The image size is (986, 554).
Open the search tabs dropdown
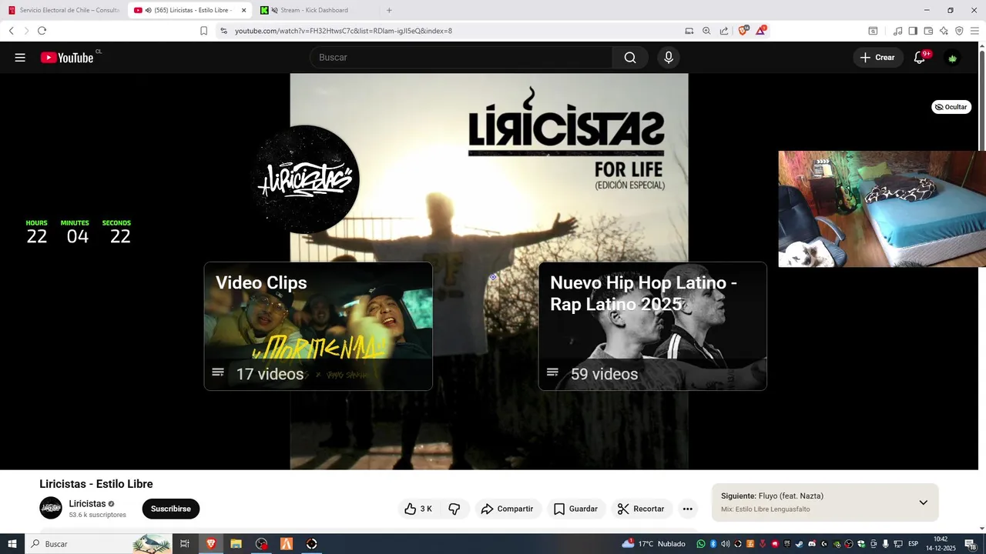[873, 31]
